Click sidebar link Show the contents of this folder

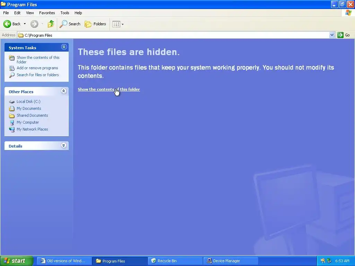(x=38, y=60)
